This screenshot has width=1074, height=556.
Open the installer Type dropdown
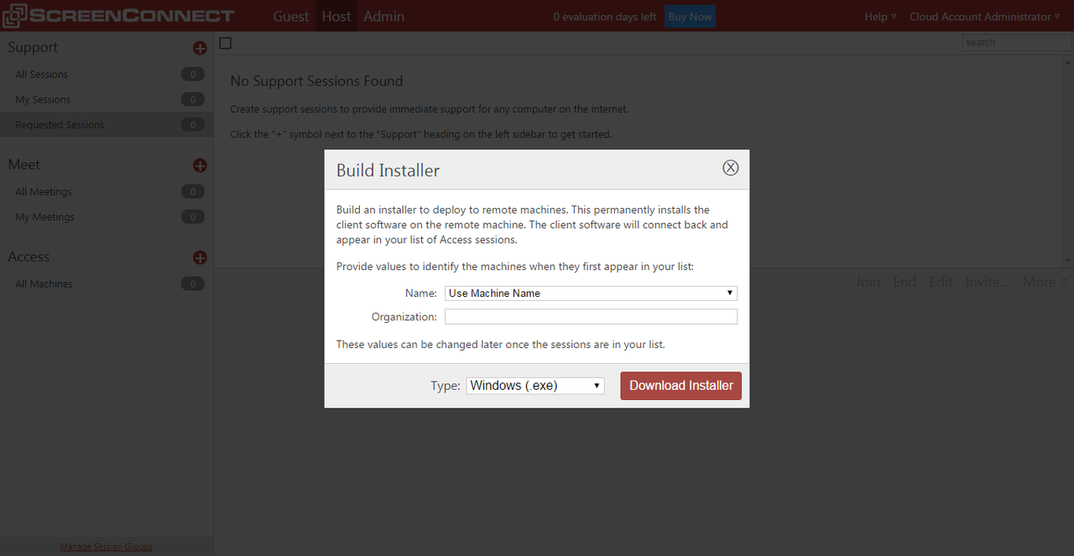pos(535,386)
